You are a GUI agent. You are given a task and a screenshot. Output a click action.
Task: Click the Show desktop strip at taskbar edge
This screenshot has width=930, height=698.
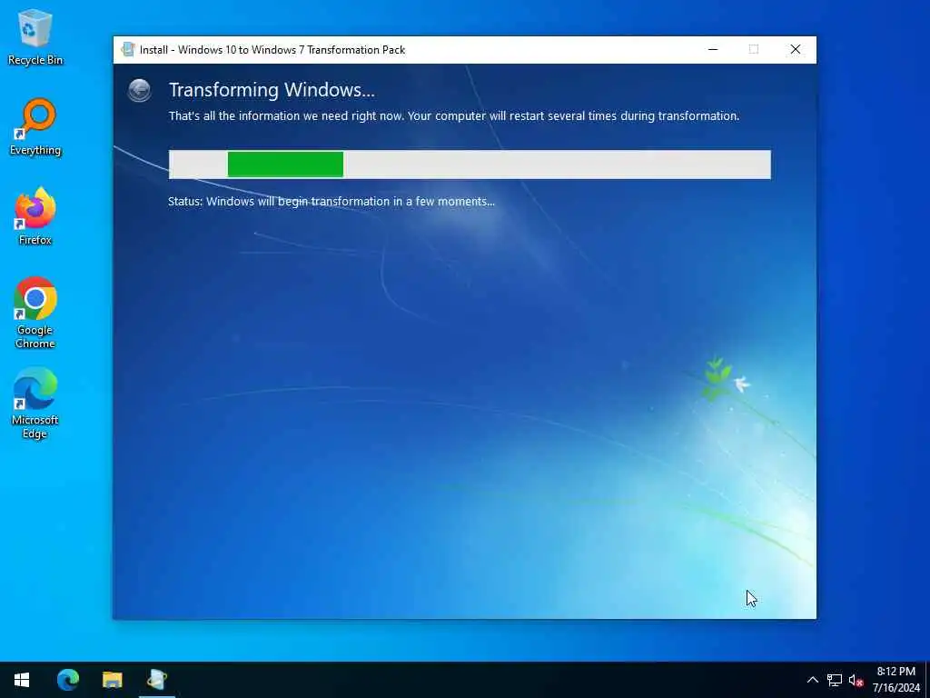pos(927,680)
